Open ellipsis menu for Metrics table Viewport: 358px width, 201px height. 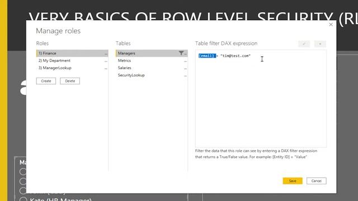pyautogui.click(x=185, y=61)
